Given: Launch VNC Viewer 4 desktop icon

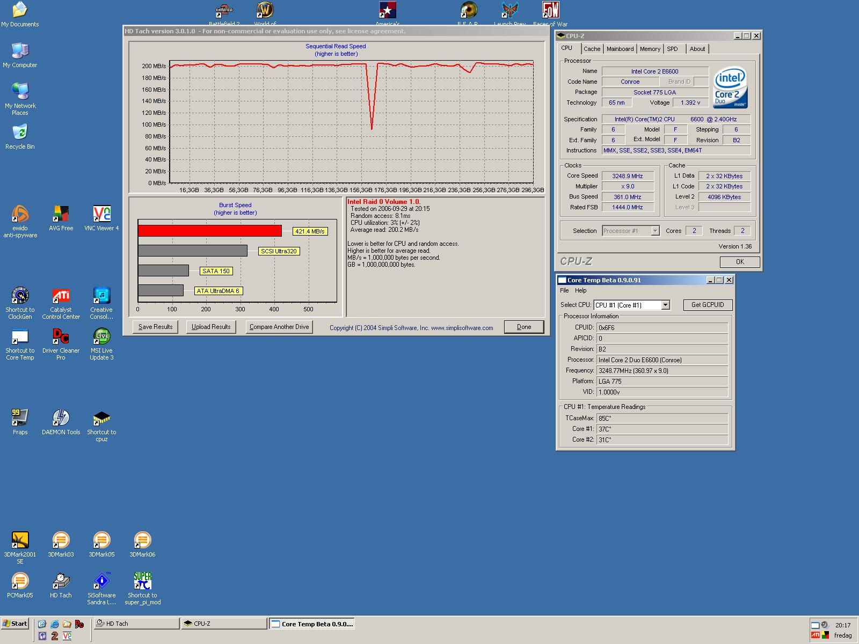Looking at the screenshot, I should pos(101,218).
